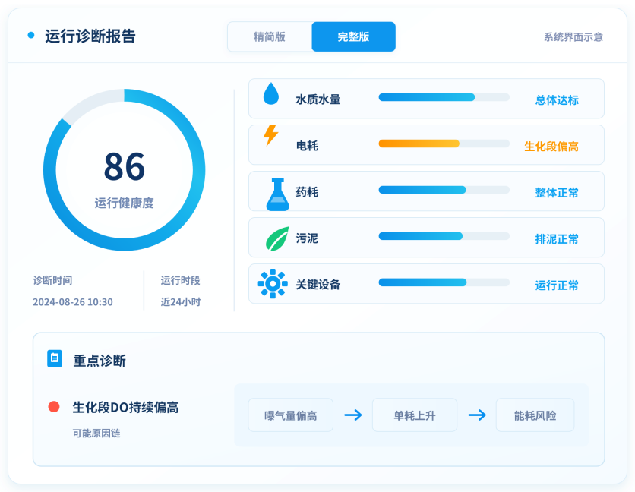The image size is (635, 492).
Task: Click the orange 生化段偏高 status link
Action: (551, 147)
